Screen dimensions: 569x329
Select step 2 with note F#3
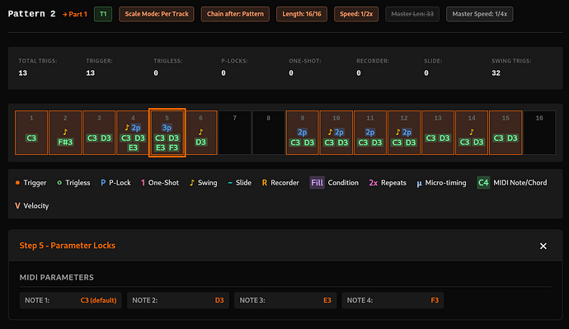[x=65, y=133]
